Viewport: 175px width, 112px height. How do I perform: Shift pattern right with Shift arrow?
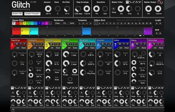coord(160,33)
